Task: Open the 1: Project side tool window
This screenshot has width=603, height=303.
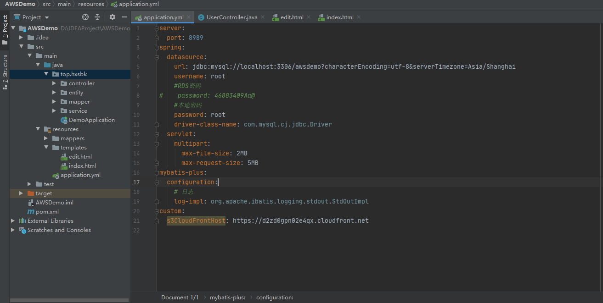Action: tap(5, 30)
